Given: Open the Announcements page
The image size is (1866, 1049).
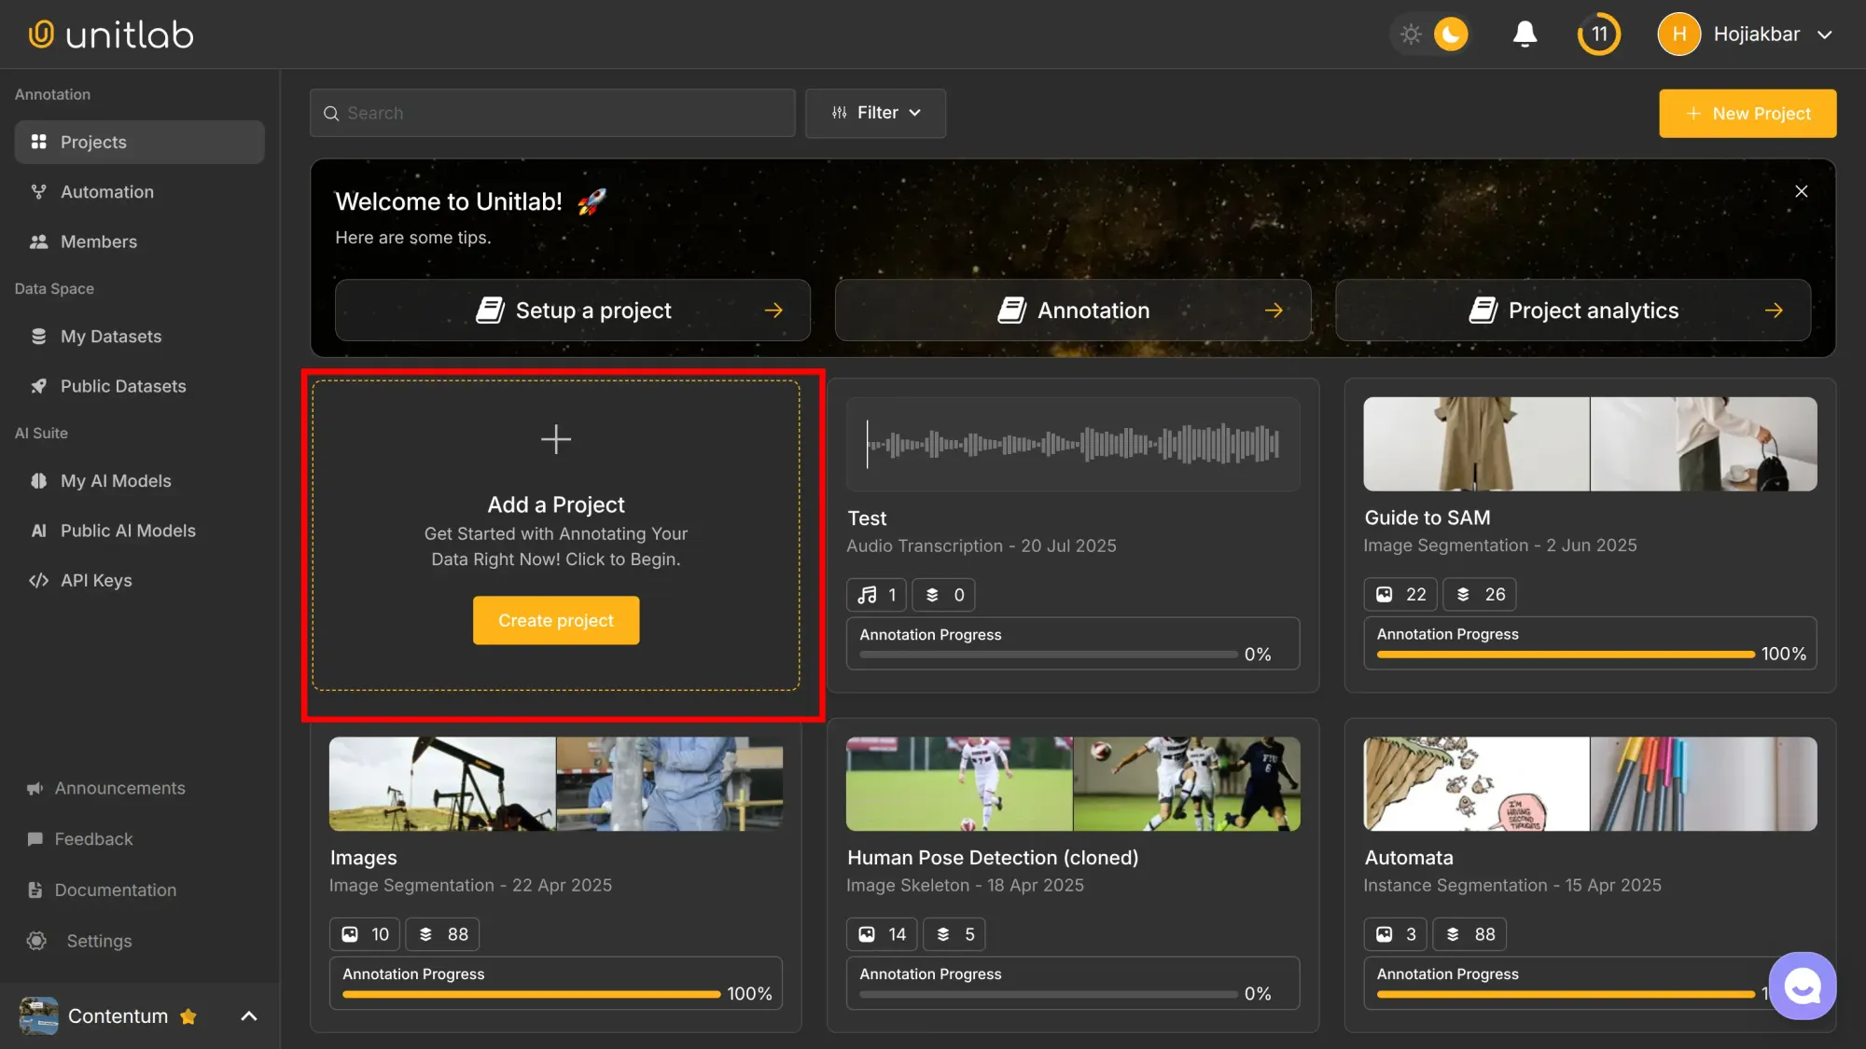Looking at the screenshot, I should point(119,788).
